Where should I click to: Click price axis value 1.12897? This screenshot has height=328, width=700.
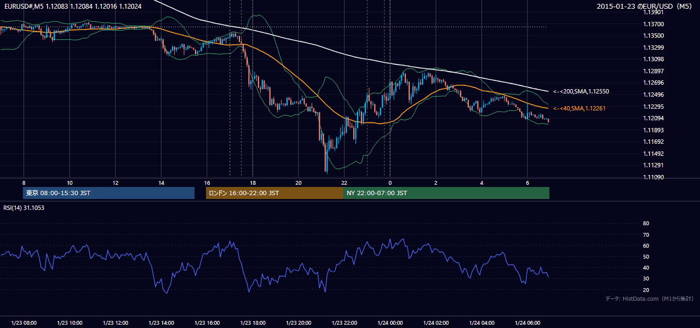tap(653, 71)
